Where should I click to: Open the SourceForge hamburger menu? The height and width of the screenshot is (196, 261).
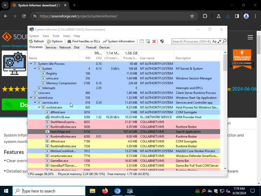coord(250,37)
